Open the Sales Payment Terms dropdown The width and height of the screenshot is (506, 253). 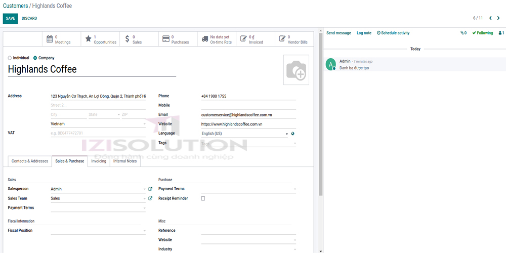(x=98, y=208)
